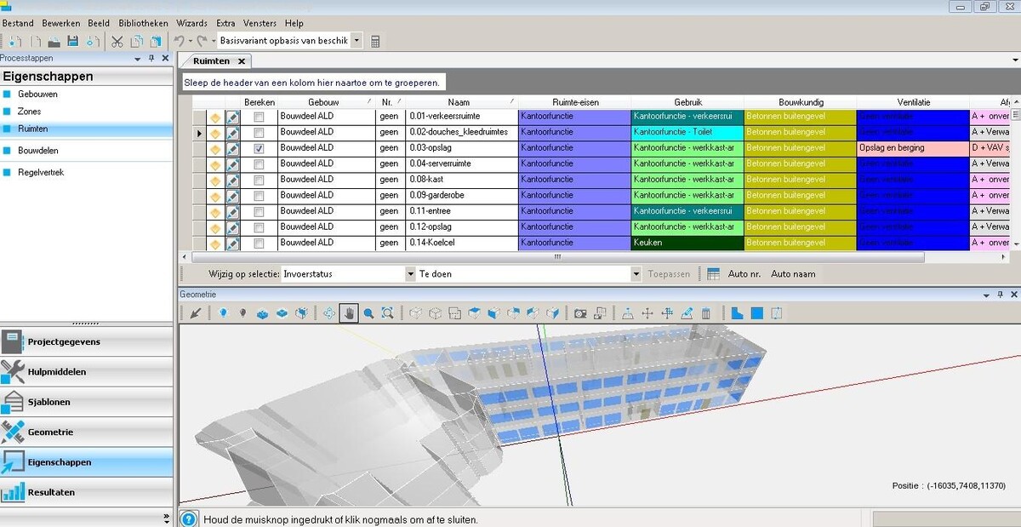The height and width of the screenshot is (527, 1021).
Task: Open edit icon for 0.01-verkeersruimte row
Action: 232,117
